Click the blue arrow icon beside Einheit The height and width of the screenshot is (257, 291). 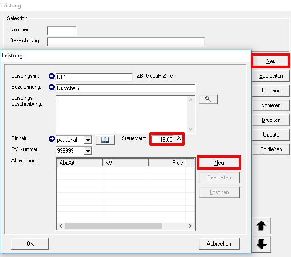click(x=51, y=139)
